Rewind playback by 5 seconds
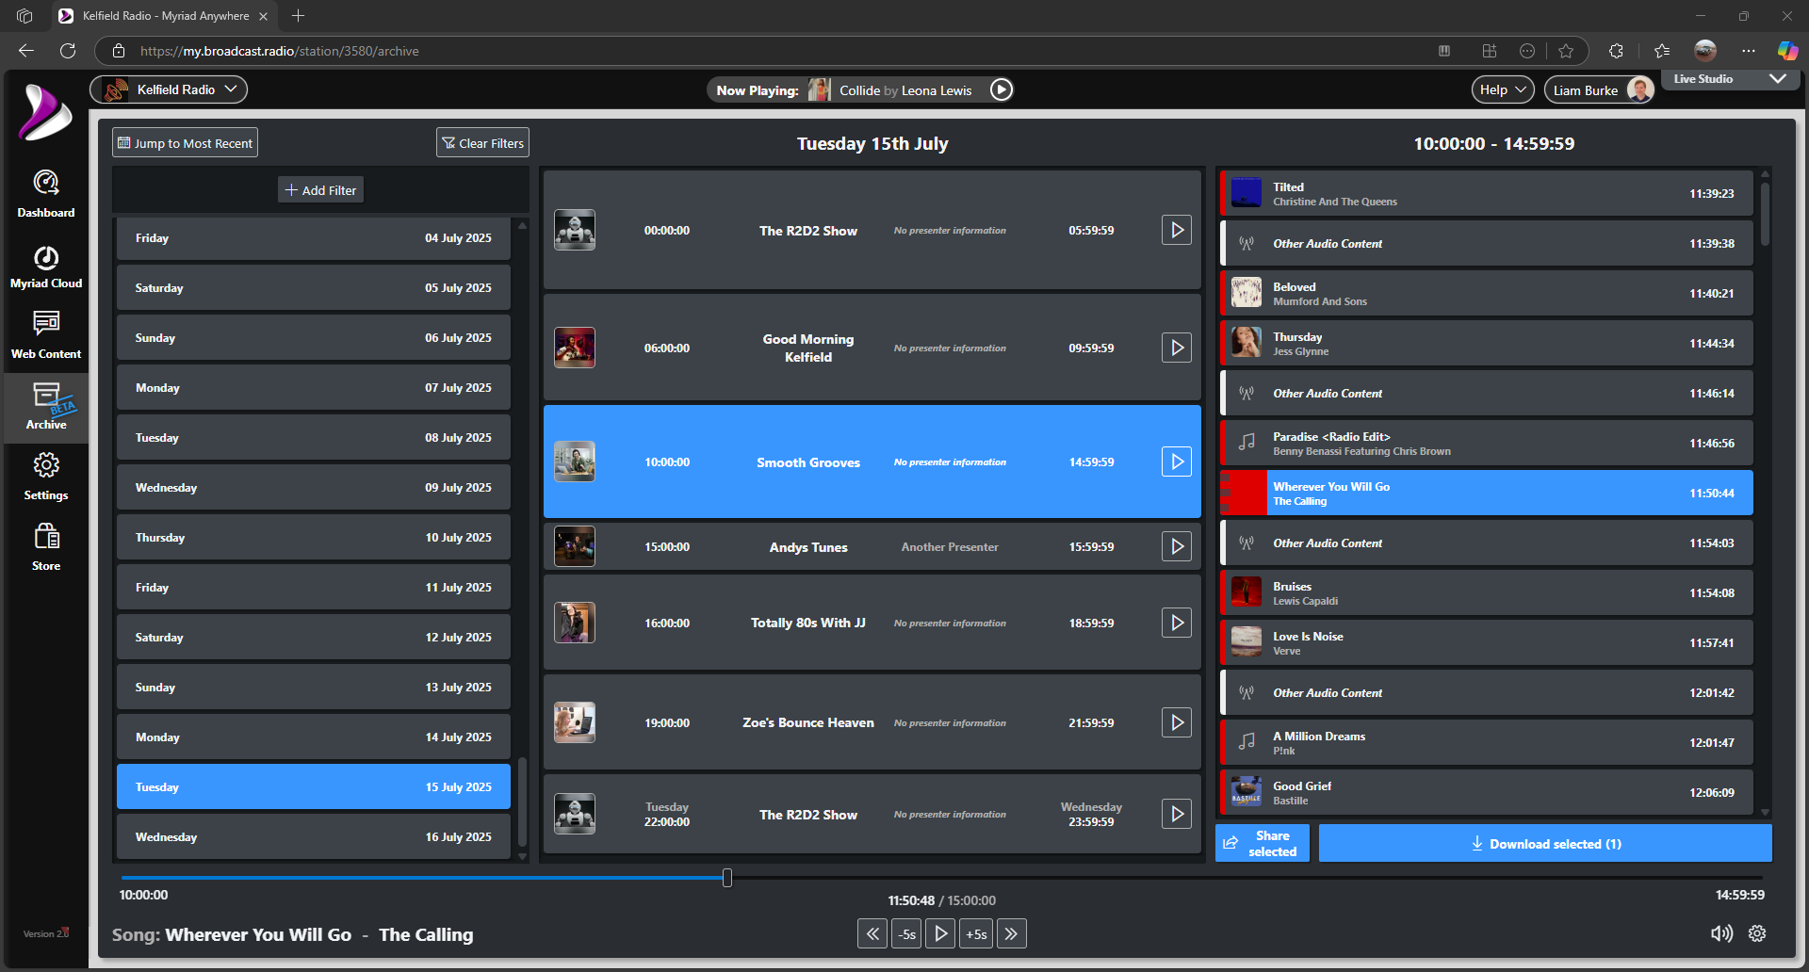 (x=906, y=933)
